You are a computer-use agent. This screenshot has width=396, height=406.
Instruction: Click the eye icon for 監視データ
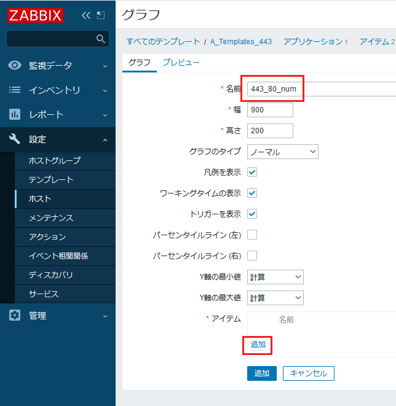click(x=15, y=65)
